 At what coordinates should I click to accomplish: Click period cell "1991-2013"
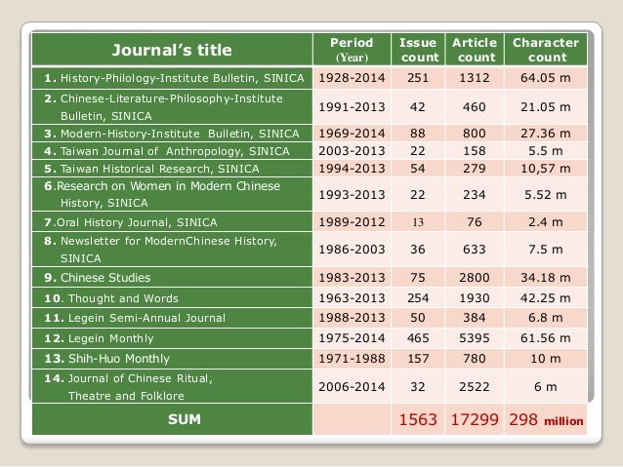352,107
